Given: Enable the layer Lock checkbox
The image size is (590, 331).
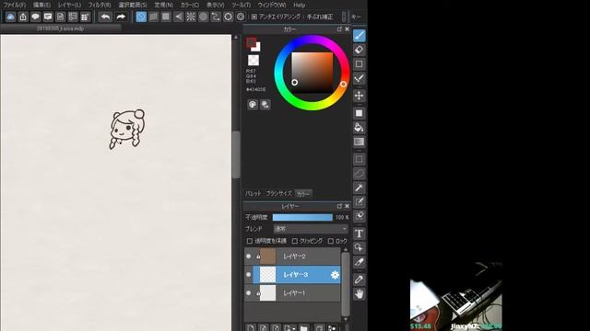Looking at the screenshot, I should tap(330, 241).
